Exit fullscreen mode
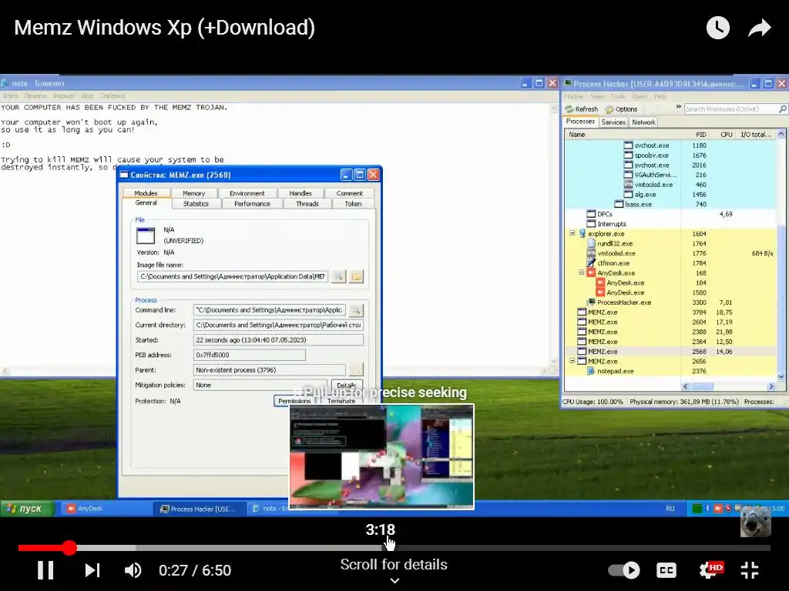Screen dimensions: 789x591 (750, 570)
